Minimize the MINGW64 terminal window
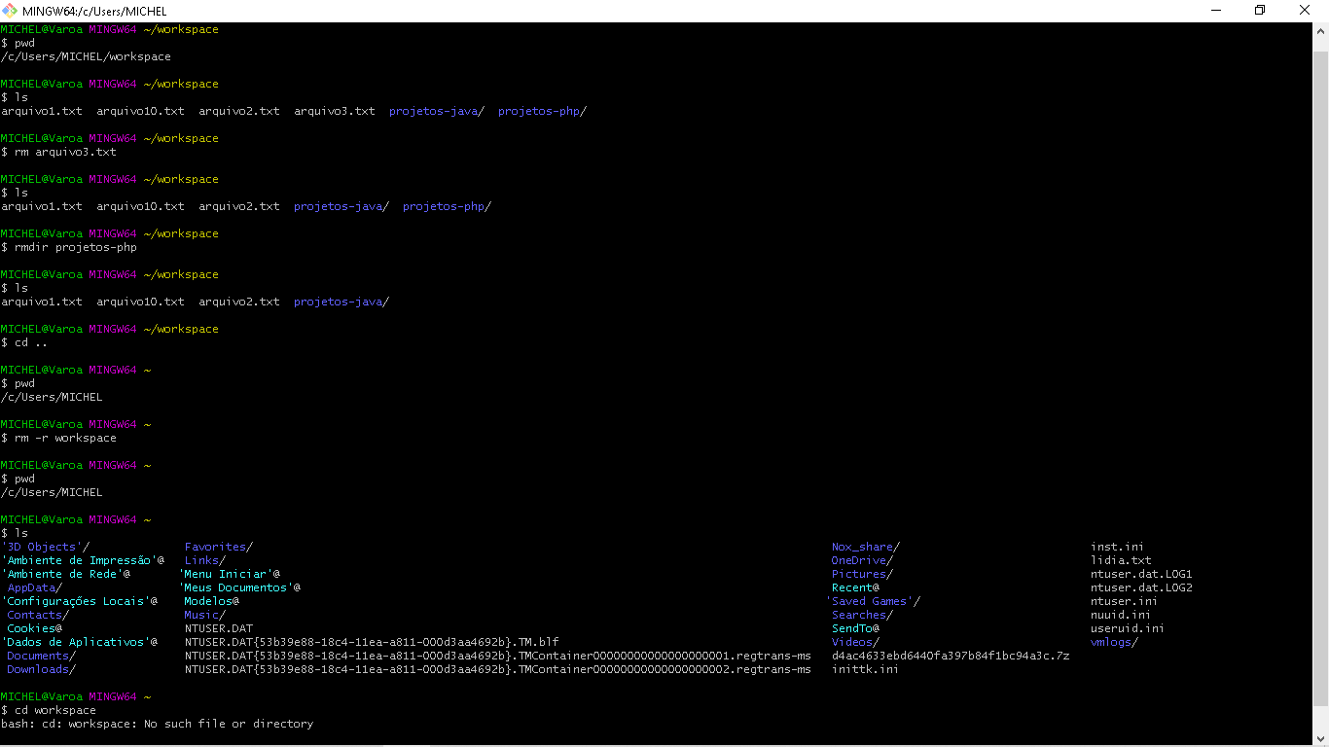Image resolution: width=1329 pixels, height=747 pixels. pyautogui.click(x=1215, y=11)
